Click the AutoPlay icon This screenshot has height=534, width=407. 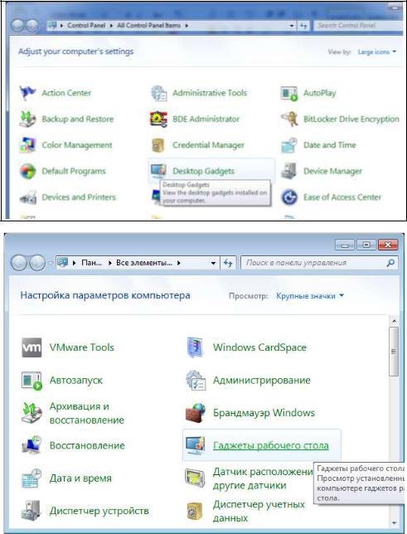coord(289,93)
